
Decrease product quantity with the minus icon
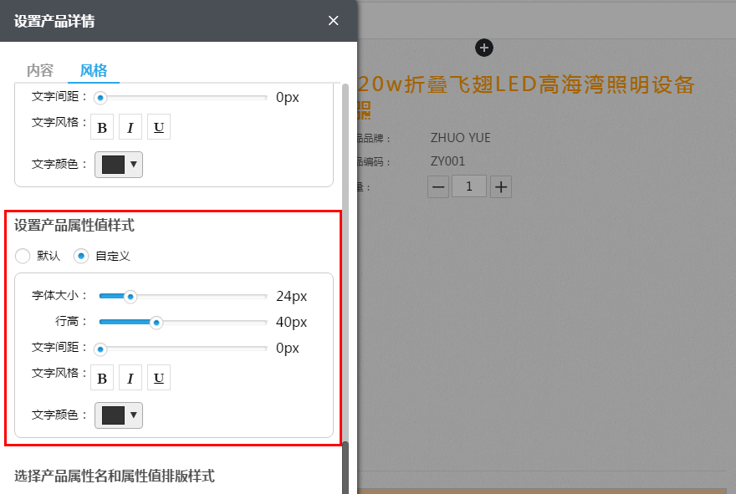pyautogui.click(x=438, y=186)
